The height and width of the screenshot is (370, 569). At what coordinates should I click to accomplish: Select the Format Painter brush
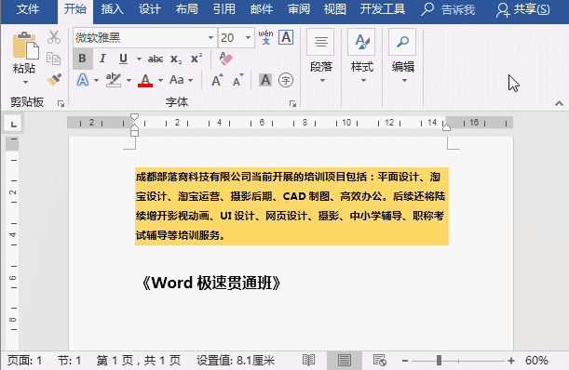(54, 80)
